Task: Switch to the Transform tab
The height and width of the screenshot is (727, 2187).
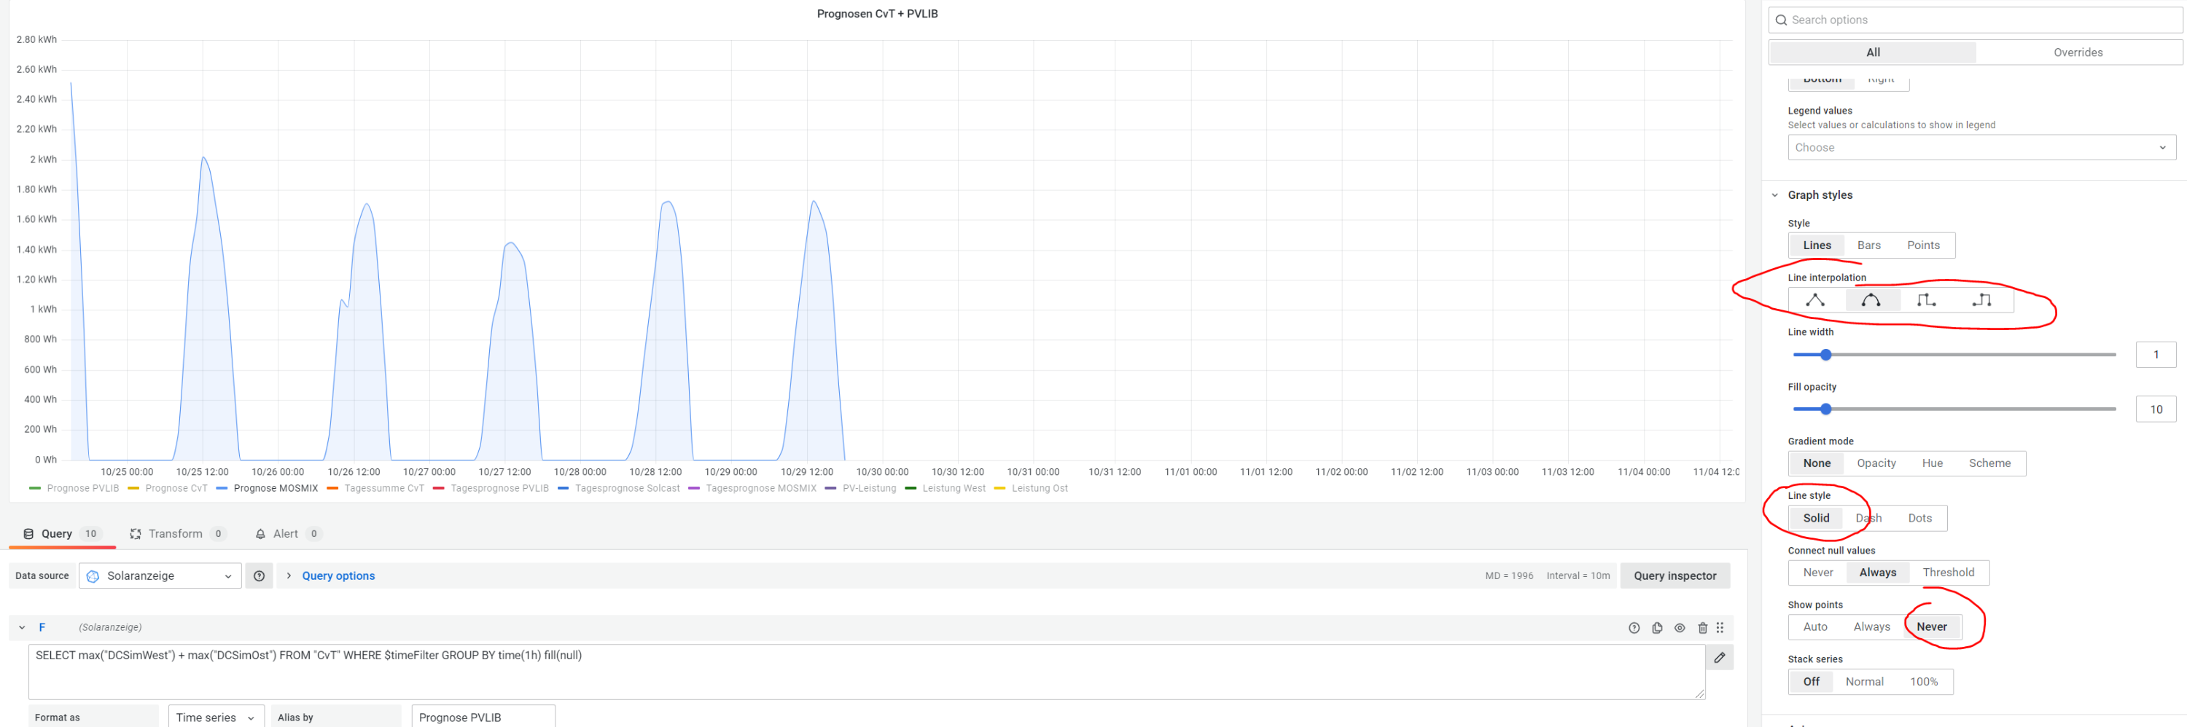Action: tap(175, 533)
